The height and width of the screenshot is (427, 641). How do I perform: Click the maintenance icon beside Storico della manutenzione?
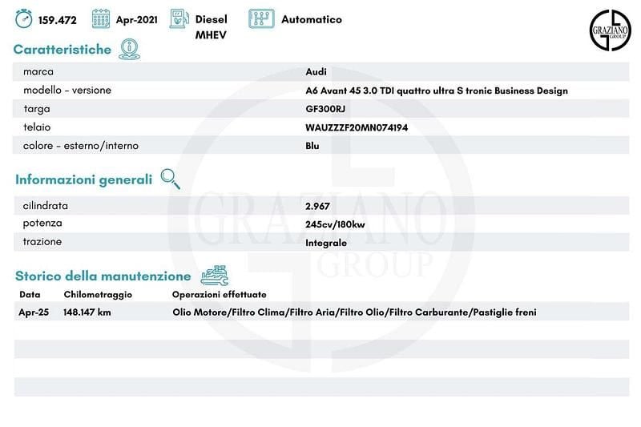[x=214, y=276]
